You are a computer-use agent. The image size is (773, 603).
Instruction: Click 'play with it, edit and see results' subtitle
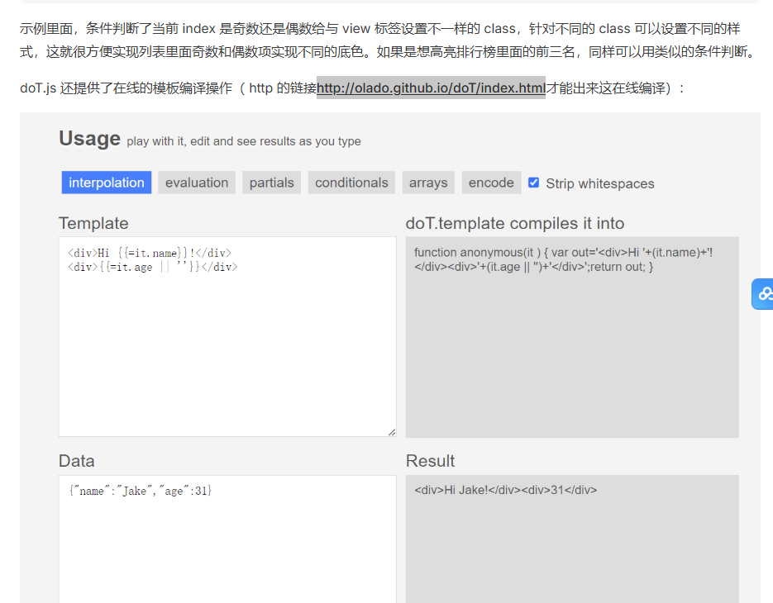244,141
